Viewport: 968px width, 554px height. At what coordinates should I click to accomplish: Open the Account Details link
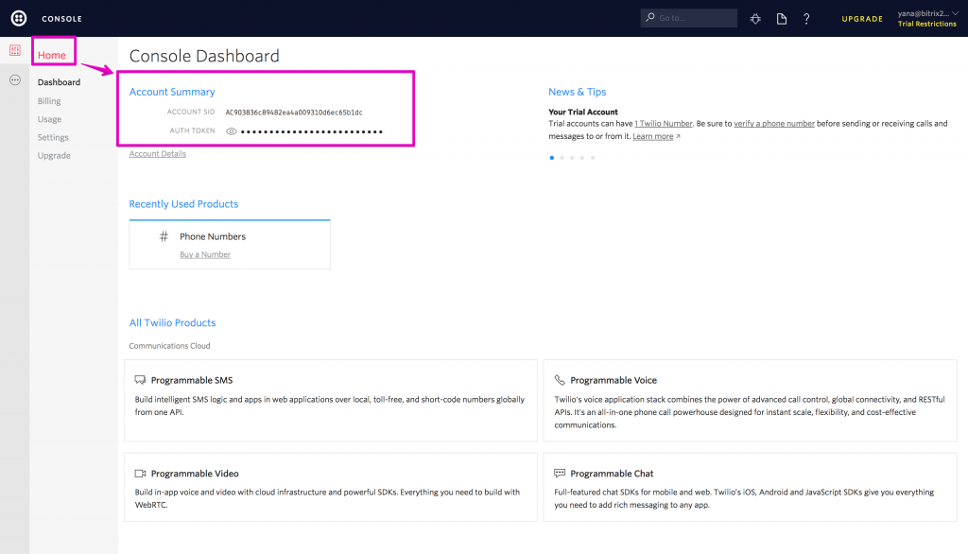click(158, 154)
